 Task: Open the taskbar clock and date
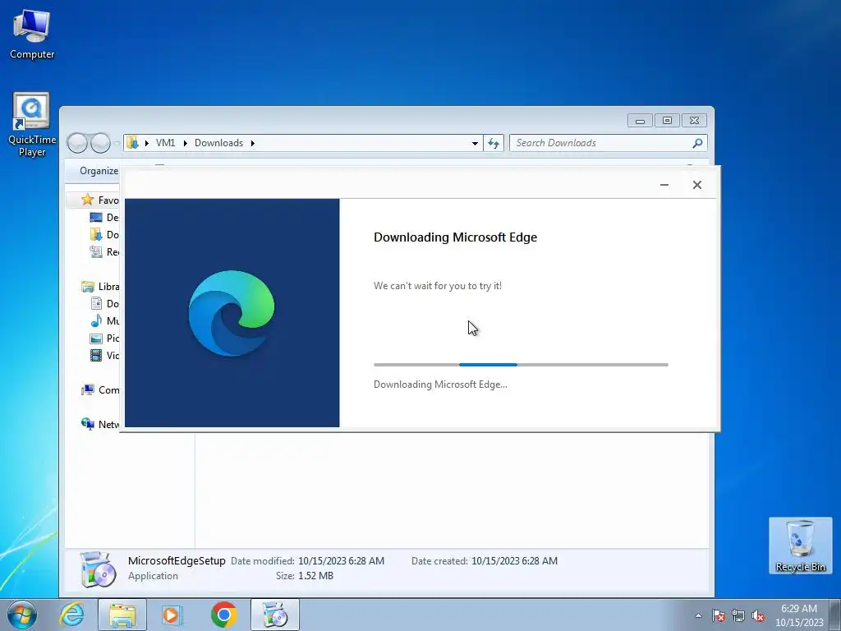tap(798, 615)
